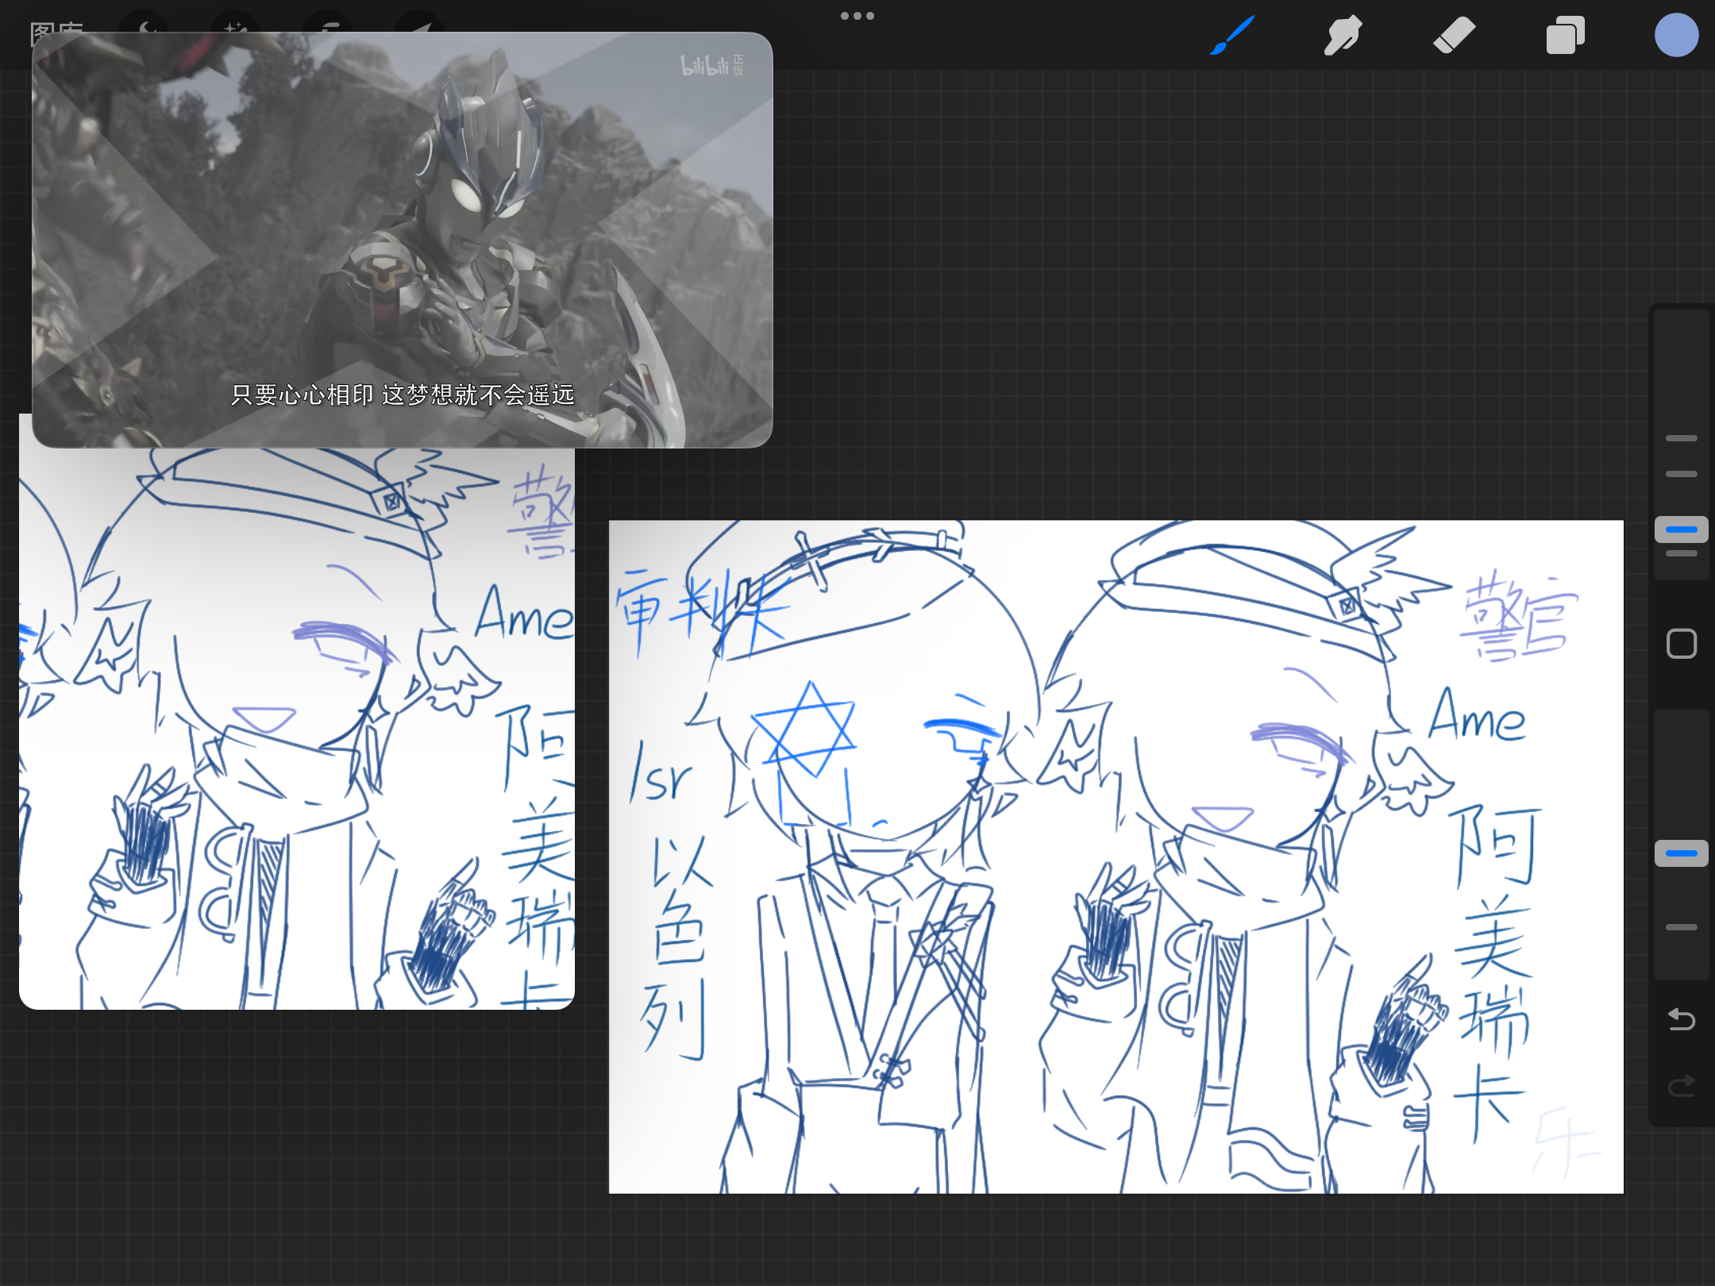Select the Brush paint tool

(x=1231, y=36)
